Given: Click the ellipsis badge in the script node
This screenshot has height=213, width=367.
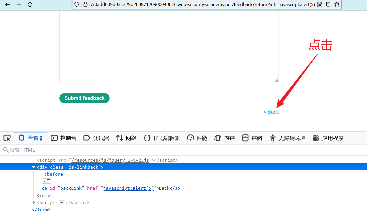Looking at the screenshot, I should (x=61, y=202).
